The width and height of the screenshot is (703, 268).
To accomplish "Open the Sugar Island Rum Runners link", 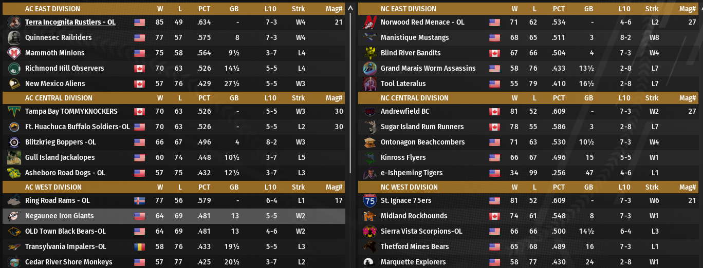I will 422,127.
